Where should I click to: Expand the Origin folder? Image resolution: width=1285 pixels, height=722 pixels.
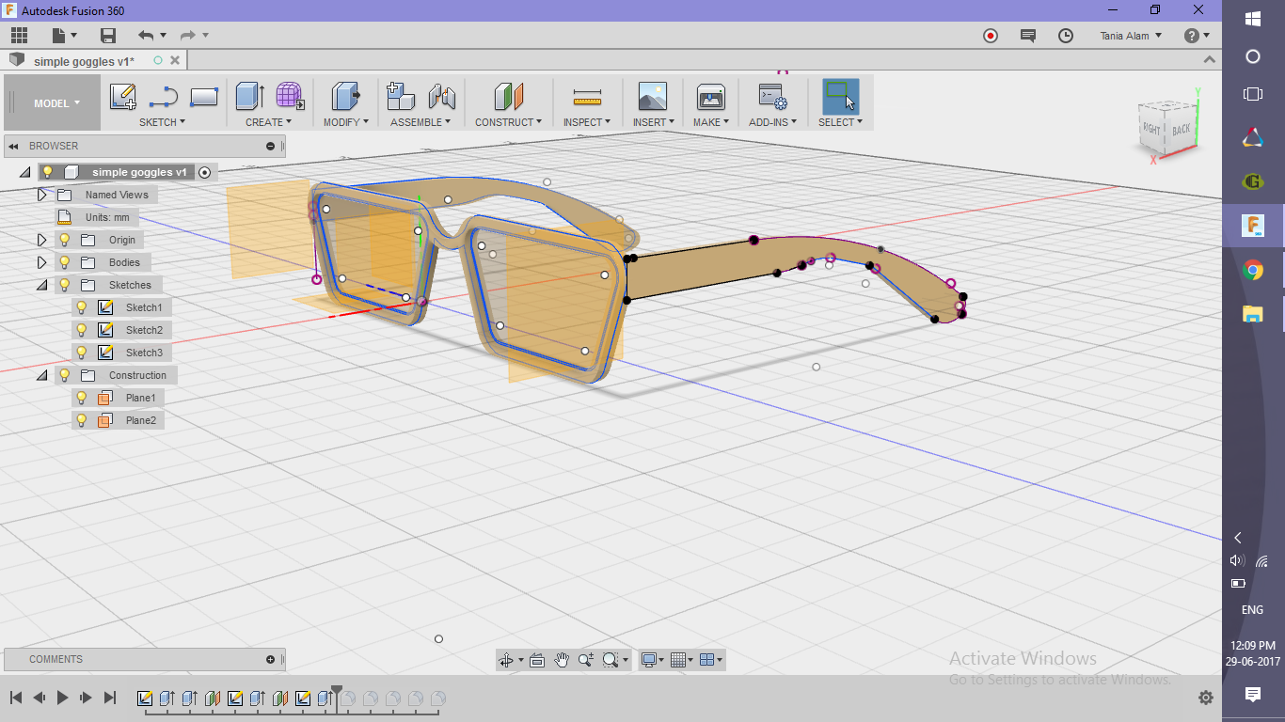click(41, 240)
